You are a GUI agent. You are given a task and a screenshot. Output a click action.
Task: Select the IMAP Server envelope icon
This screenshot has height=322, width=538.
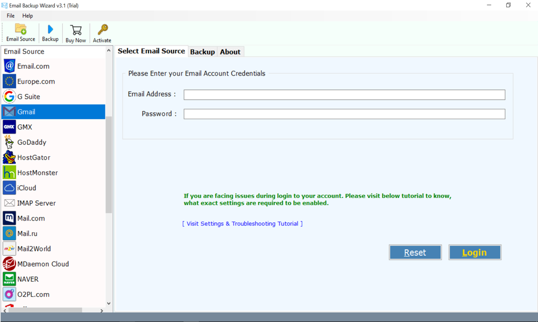9,203
